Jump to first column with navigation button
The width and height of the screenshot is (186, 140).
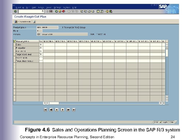45,110
